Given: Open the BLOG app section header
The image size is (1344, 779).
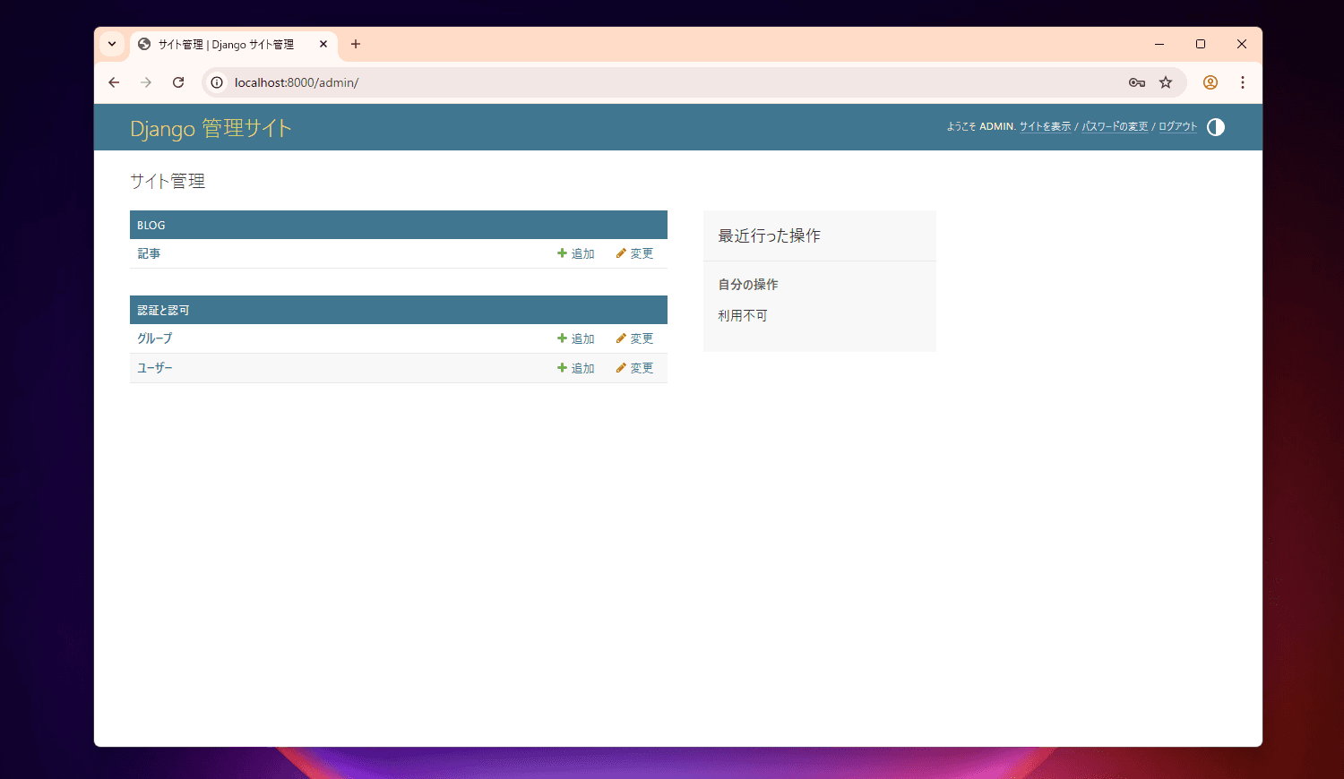Looking at the screenshot, I should coord(151,225).
